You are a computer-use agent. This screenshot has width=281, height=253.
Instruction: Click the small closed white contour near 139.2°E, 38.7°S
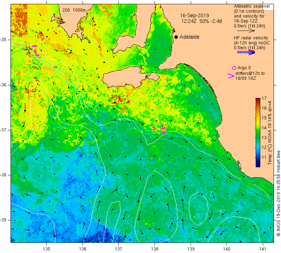pos(198,209)
